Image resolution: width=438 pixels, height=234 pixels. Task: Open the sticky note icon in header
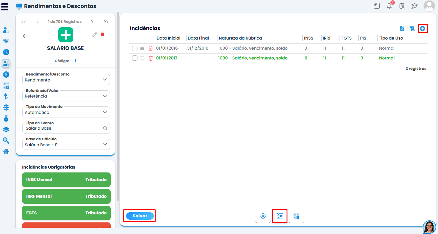point(377,6)
